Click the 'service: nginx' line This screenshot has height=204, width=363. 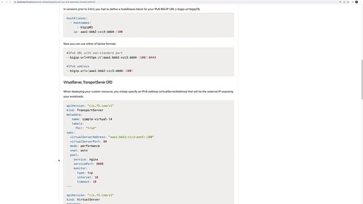pyautogui.click(x=86, y=159)
